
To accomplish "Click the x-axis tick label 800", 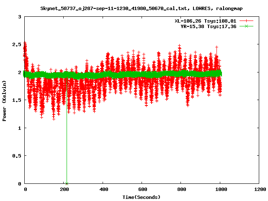I will pyautogui.click(x=181, y=189).
